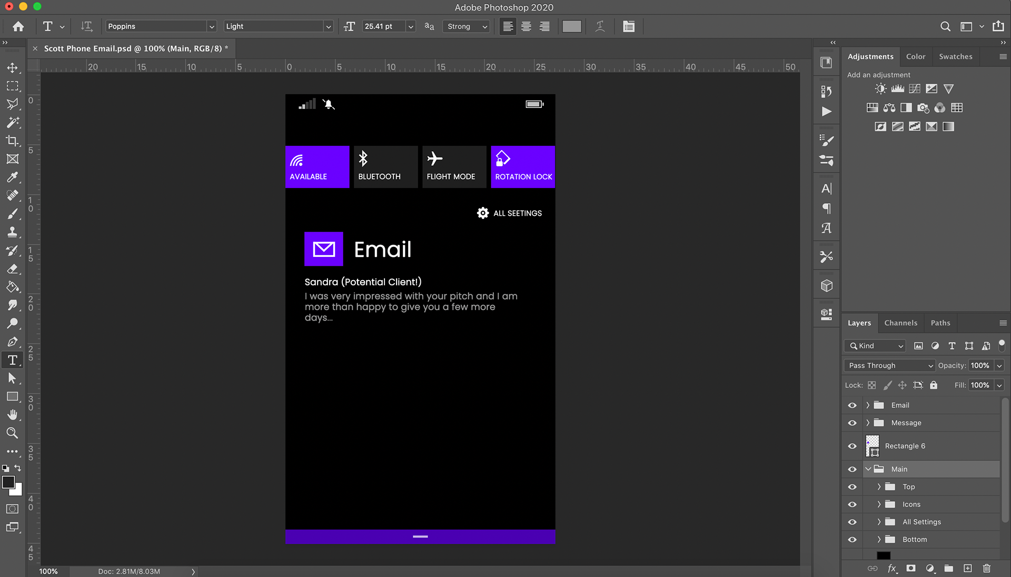Hide the Bottom layer group

click(852, 540)
